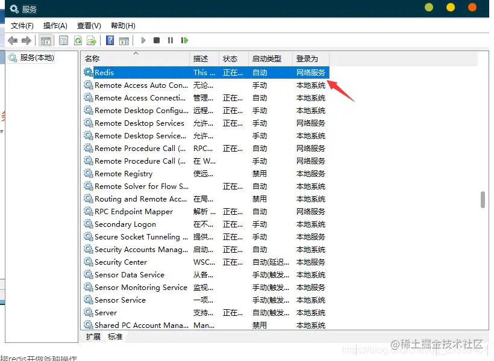This screenshot has width=494, height=361.
Task: Open the 文件(F) menu
Action: (22, 26)
